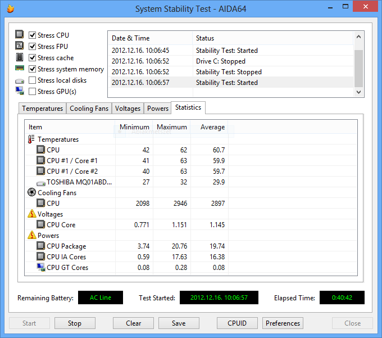Viewport: 382px width, 338px height.
Task: Select the CPU Core voltage row
Action: tap(61, 225)
